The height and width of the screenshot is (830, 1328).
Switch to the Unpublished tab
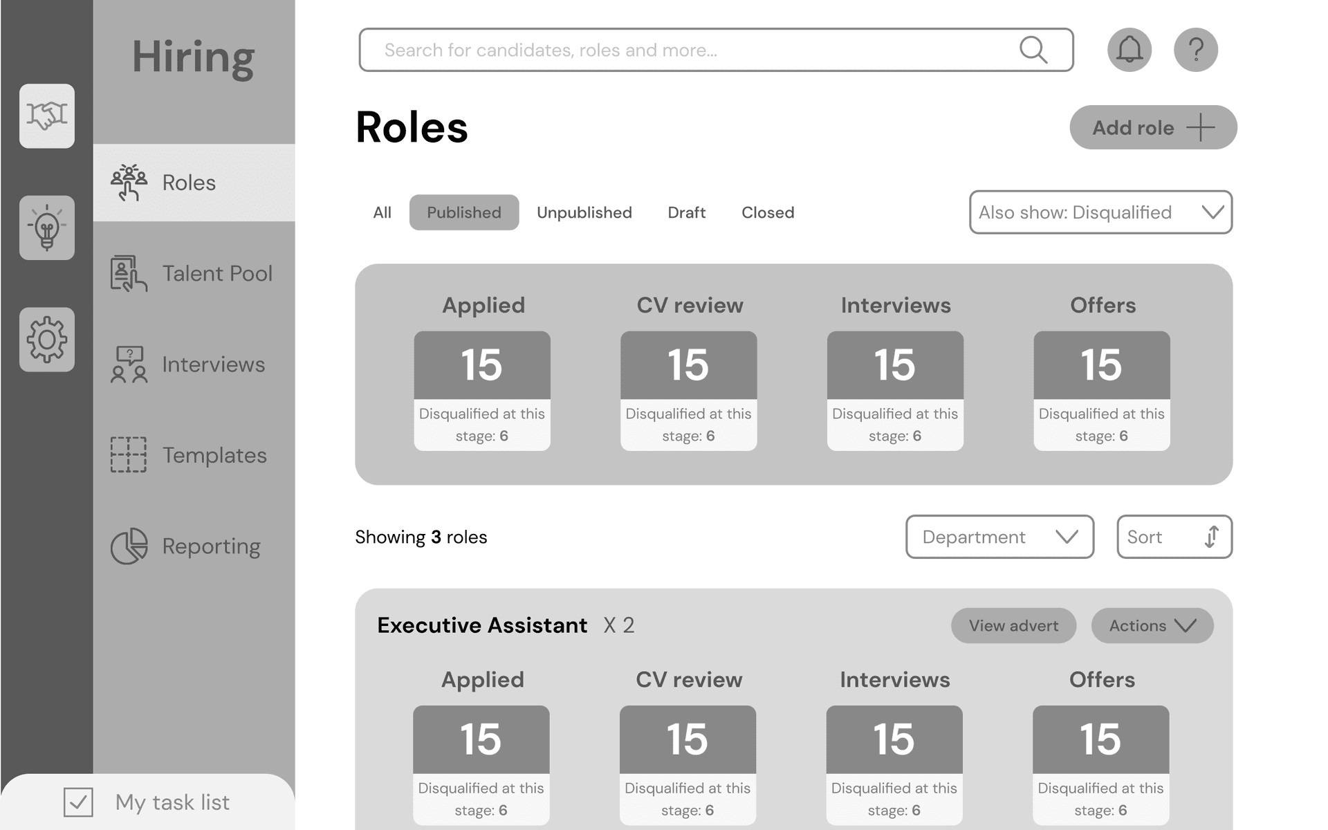click(584, 212)
